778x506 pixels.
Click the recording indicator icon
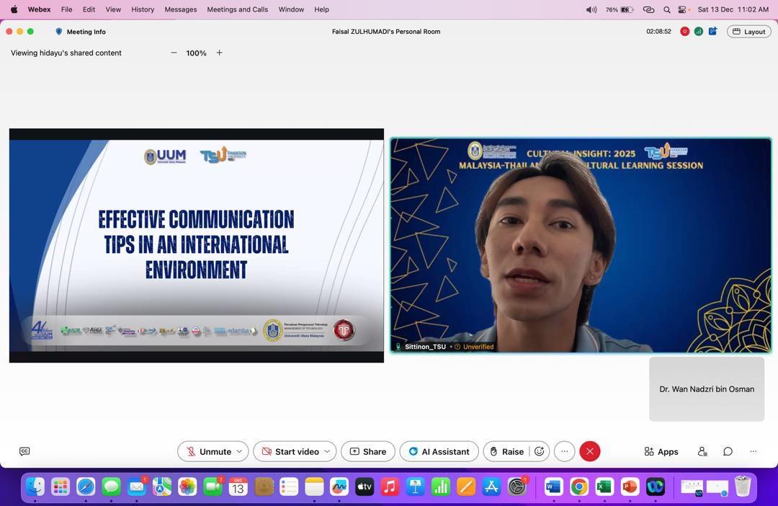click(x=684, y=32)
